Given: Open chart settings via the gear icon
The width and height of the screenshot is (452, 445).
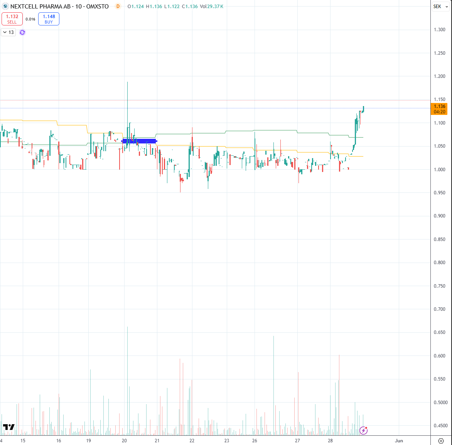Looking at the screenshot, I should [x=441, y=441].
